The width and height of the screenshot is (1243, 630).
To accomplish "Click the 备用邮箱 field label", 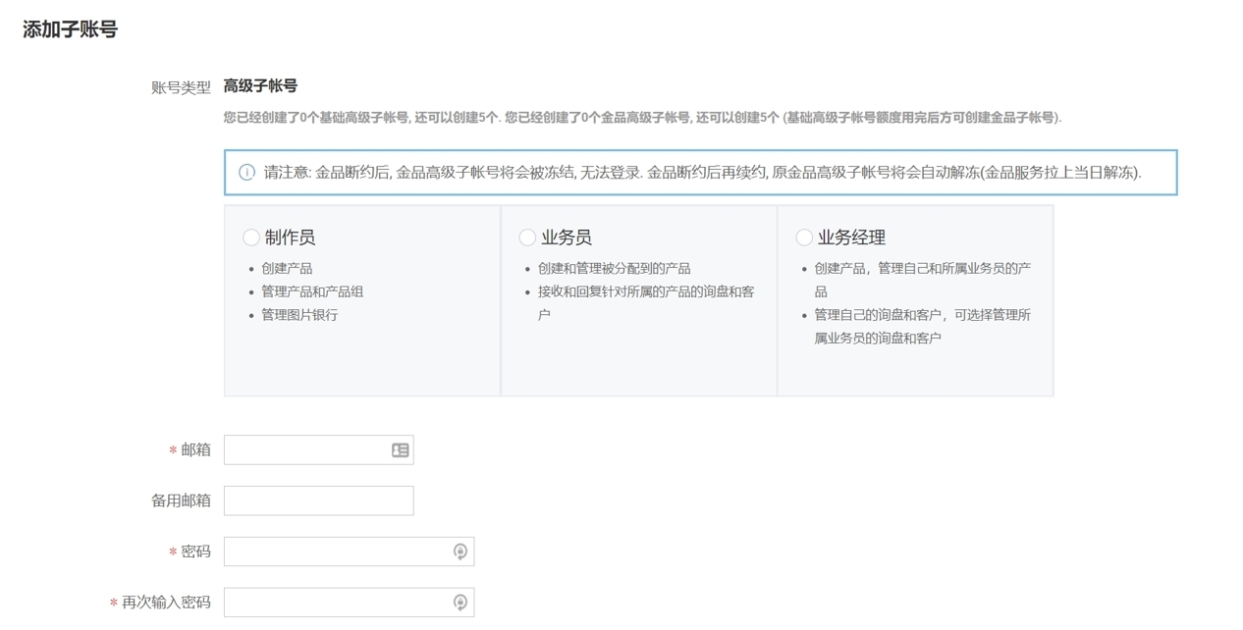I will (181, 500).
